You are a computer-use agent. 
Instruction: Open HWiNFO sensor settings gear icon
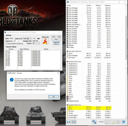point(118,122)
